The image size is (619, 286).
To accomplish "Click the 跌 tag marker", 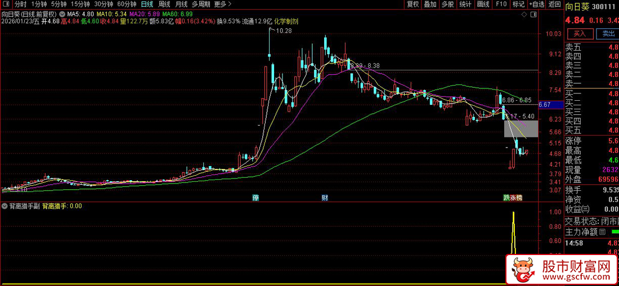I will click(x=506, y=198).
